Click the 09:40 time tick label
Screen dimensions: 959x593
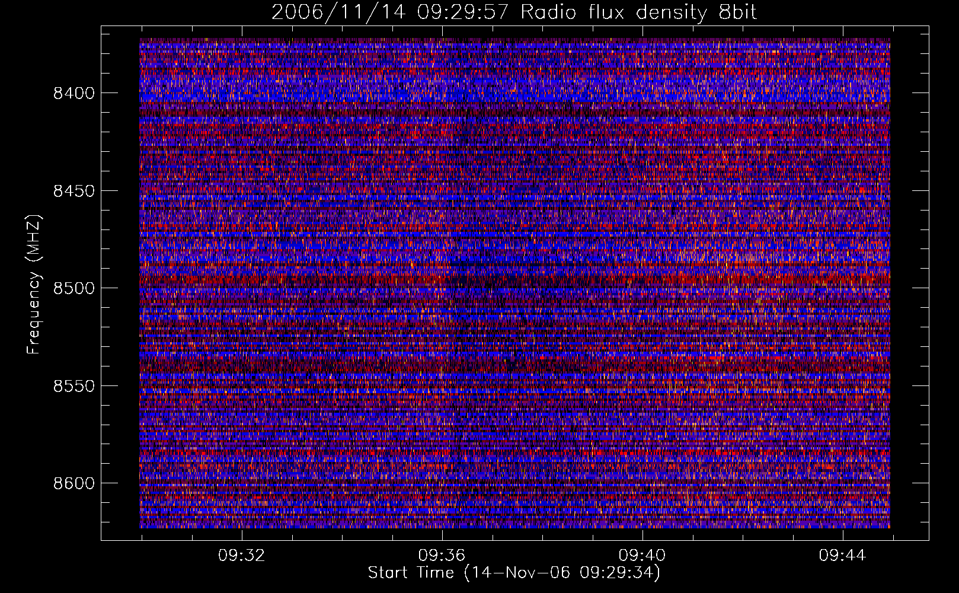click(642, 556)
